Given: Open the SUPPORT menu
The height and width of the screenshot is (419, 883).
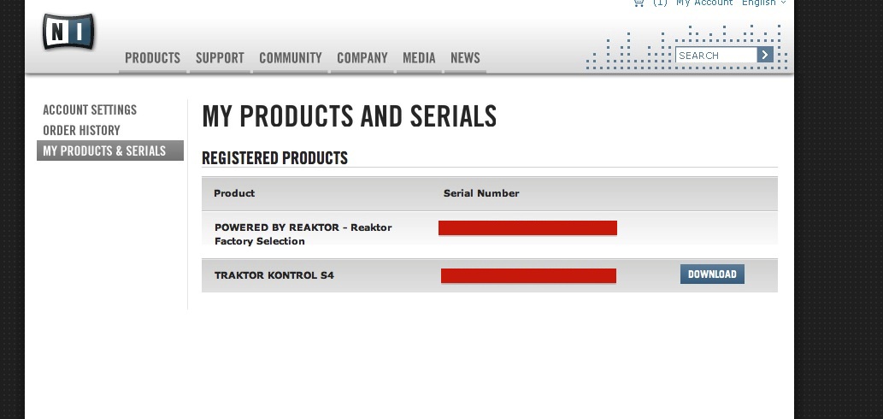Looking at the screenshot, I should 220,58.
